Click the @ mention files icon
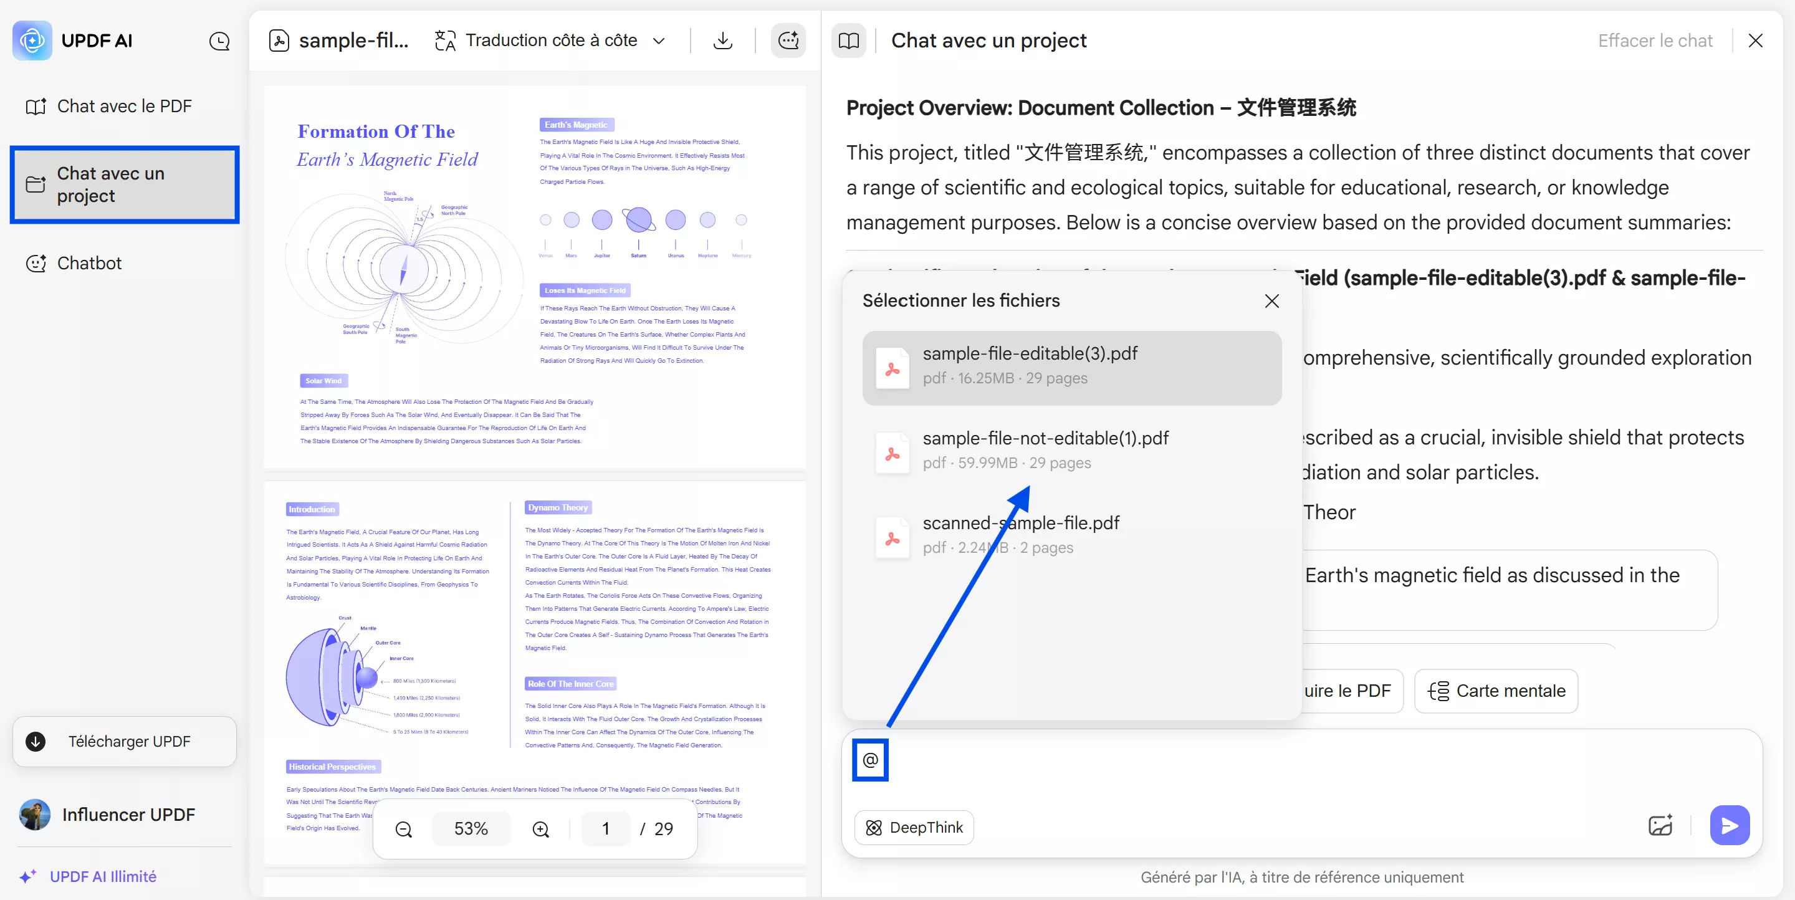1795x900 pixels. pyautogui.click(x=870, y=759)
